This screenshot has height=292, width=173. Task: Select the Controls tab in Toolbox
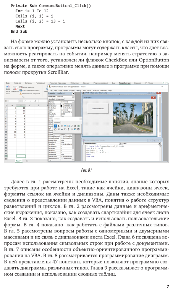[57, 123]
